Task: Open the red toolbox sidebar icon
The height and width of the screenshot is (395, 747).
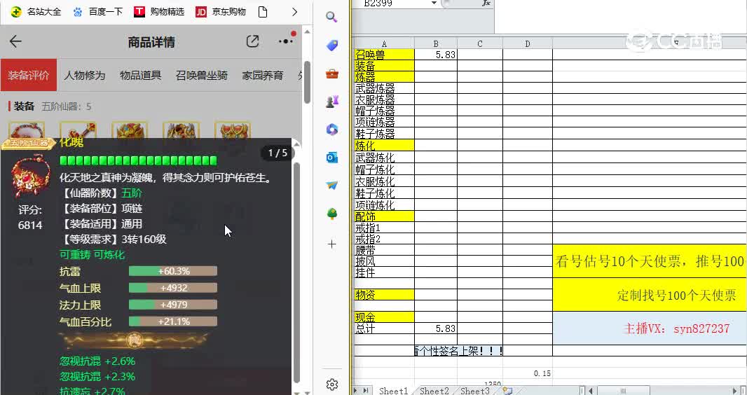Action: pos(332,74)
